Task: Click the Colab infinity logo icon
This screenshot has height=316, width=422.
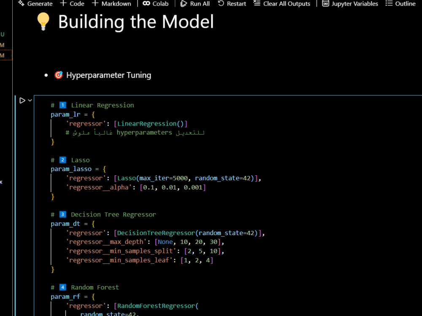Action: [146, 3]
